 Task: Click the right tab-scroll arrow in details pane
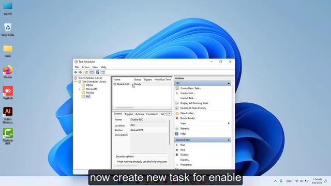pyautogui.click(x=170, y=114)
